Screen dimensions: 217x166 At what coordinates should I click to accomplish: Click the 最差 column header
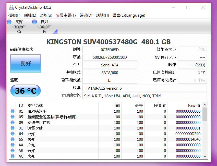(x=133, y=105)
